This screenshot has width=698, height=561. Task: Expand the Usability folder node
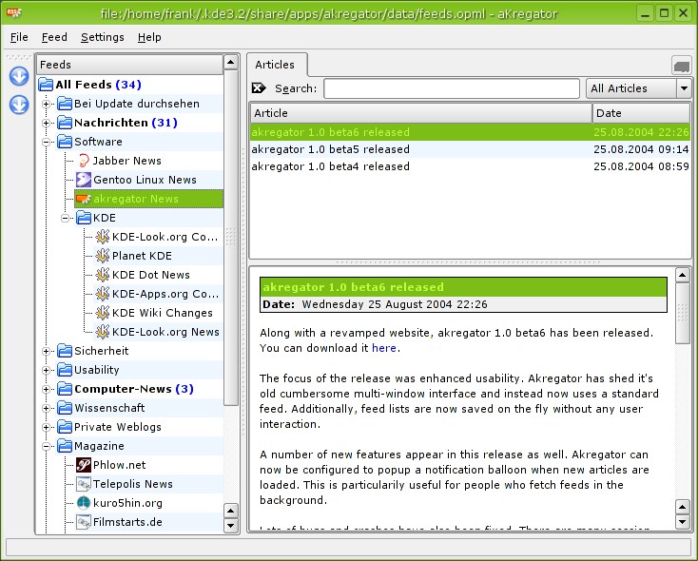[46, 370]
